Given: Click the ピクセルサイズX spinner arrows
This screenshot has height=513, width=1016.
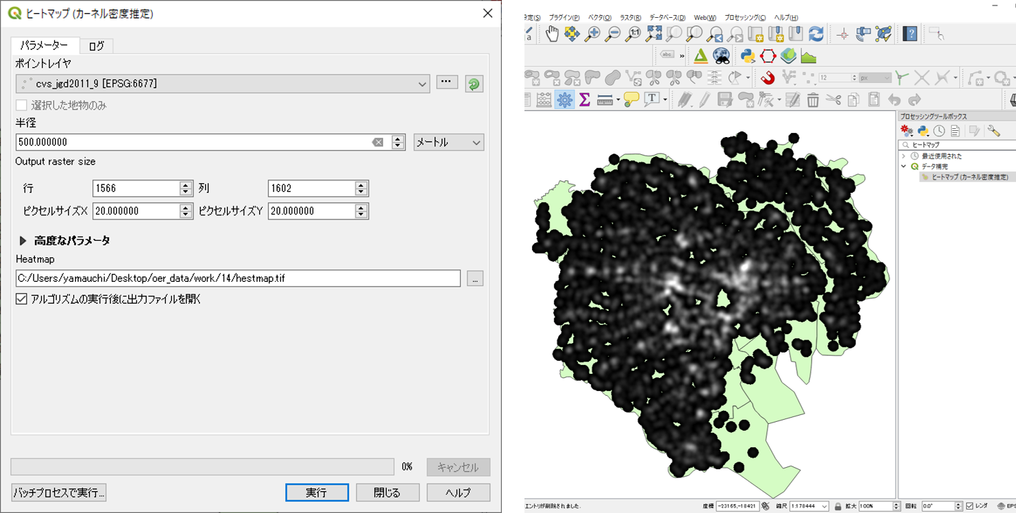Looking at the screenshot, I should tap(186, 211).
